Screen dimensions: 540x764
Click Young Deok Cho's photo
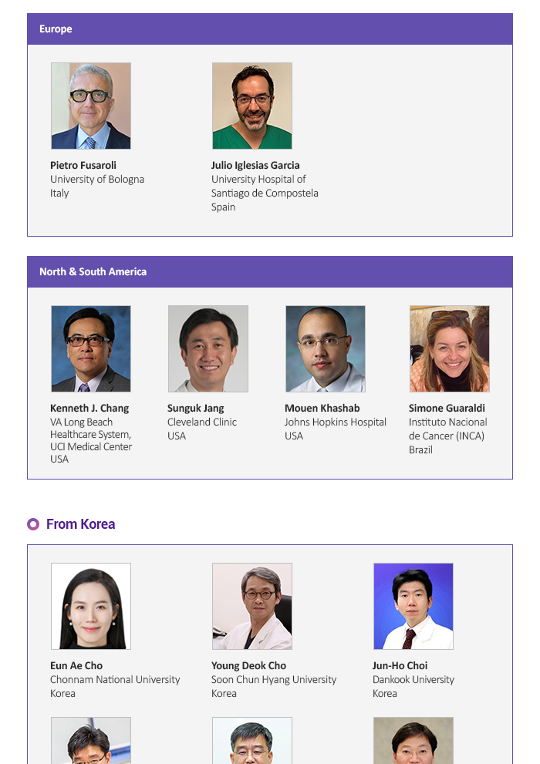[252, 606]
